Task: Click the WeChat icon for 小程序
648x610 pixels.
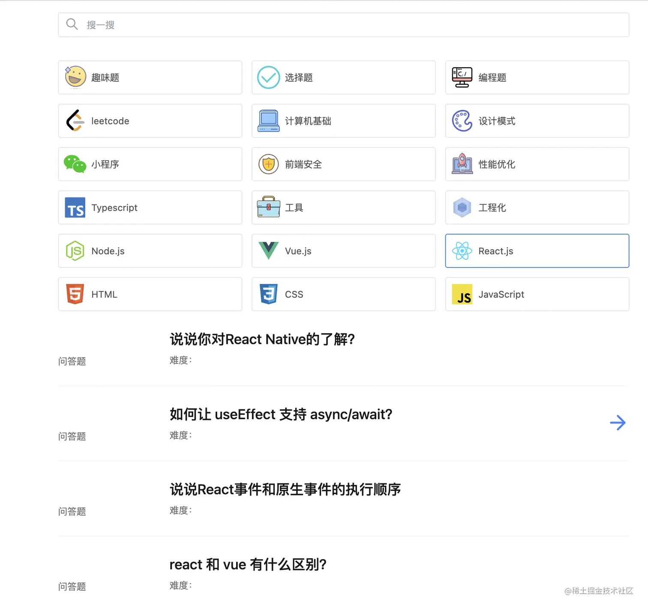Action: [75, 164]
